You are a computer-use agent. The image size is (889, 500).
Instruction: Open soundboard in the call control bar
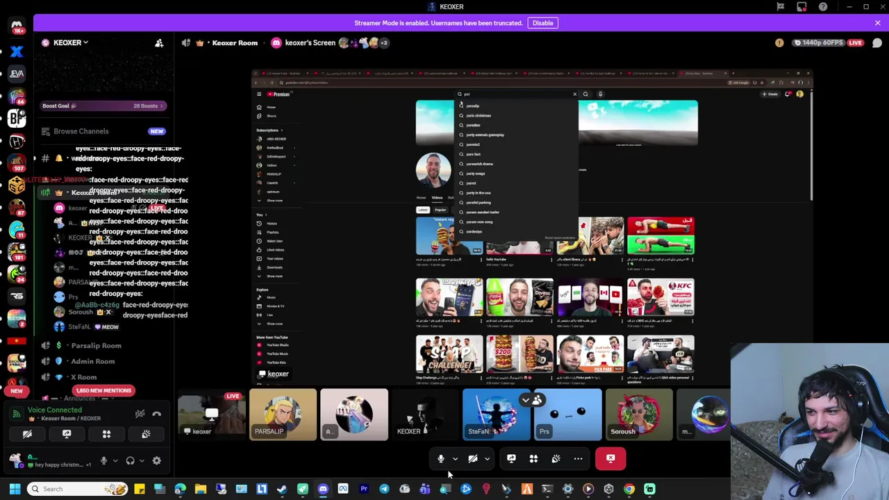click(x=556, y=458)
